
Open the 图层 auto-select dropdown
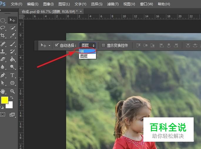88,45
